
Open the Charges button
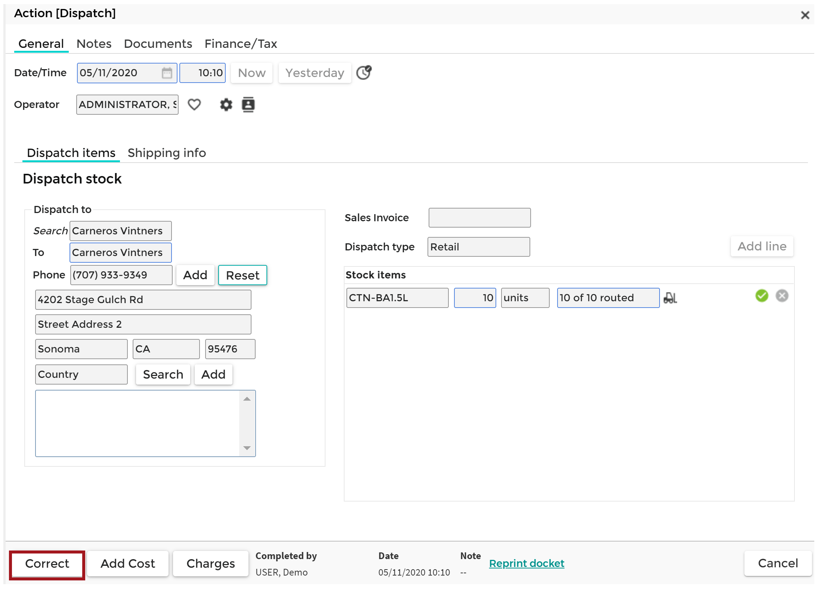(x=211, y=564)
